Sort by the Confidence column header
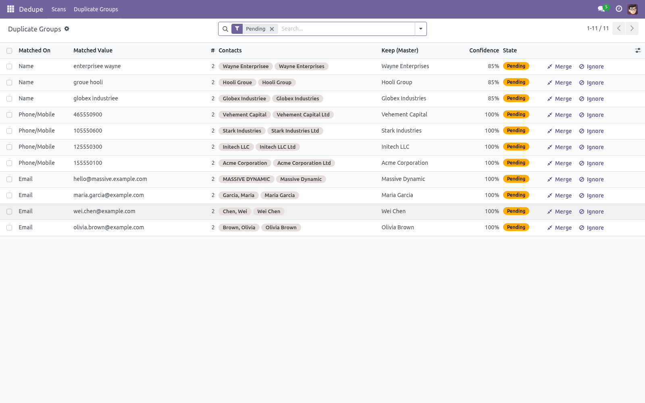Viewport: 645px width, 403px height. 484,50
